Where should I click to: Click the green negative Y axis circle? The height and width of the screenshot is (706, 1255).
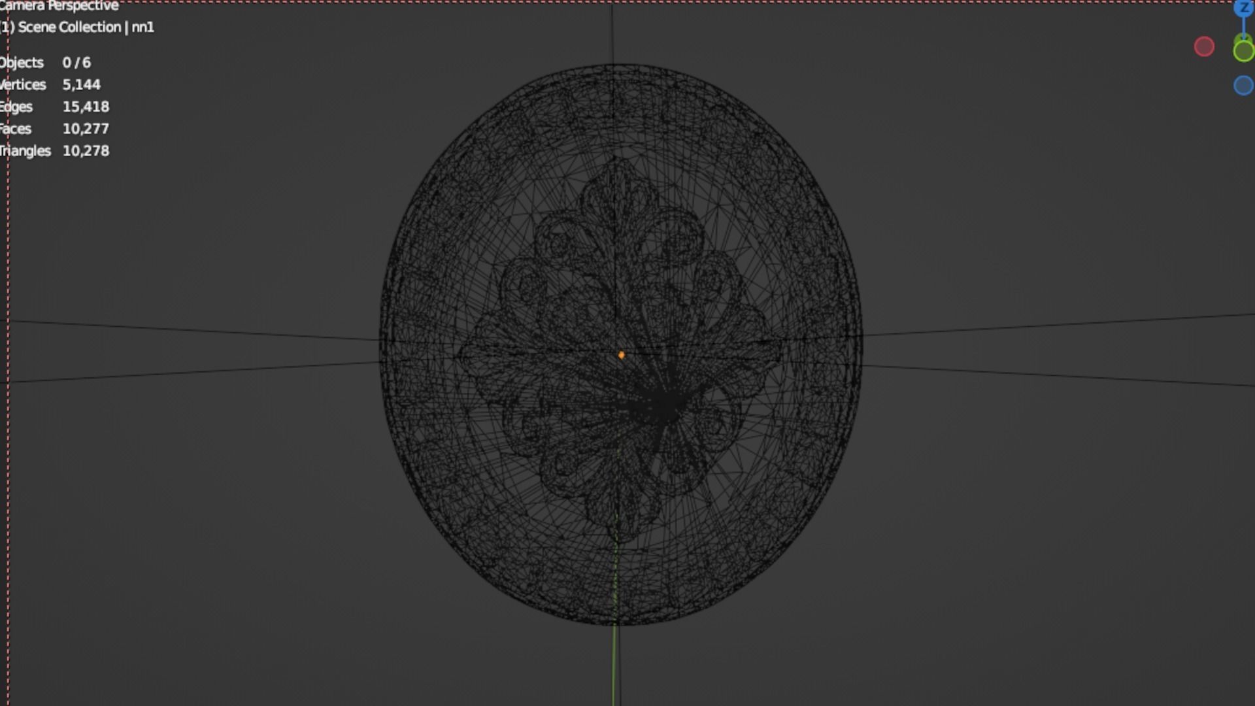coord(1243,51)
